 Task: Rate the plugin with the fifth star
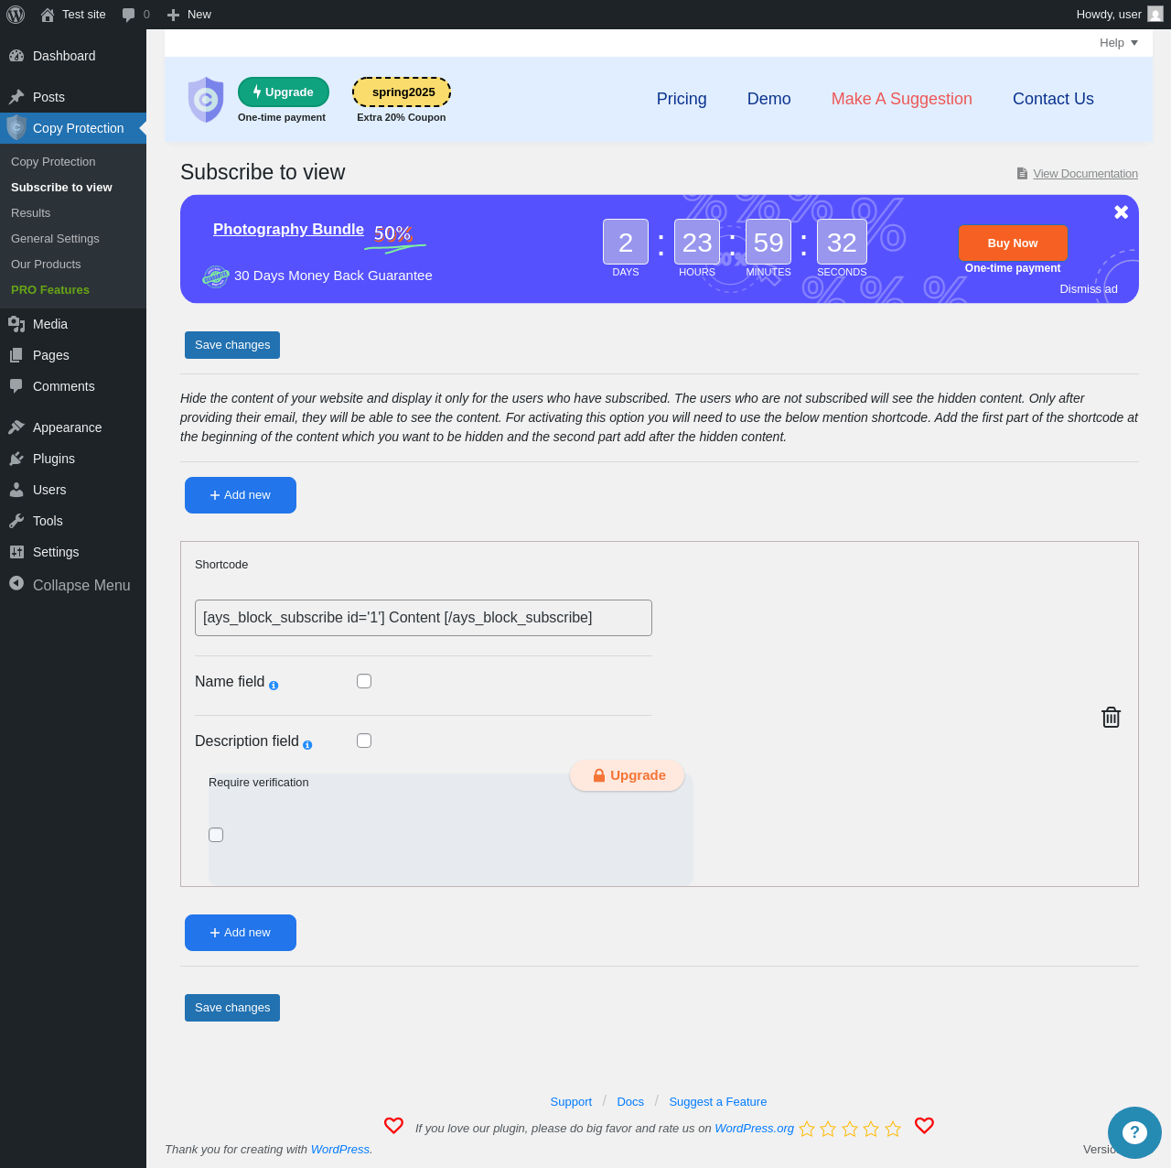pyautogui.click(x=893, y=1129)
